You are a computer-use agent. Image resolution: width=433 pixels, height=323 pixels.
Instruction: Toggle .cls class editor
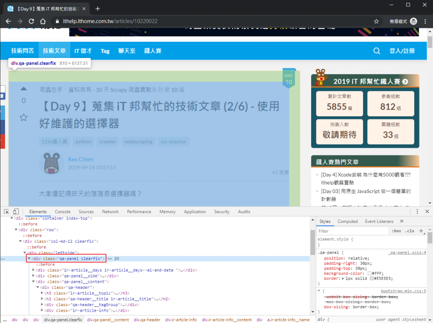410,231
